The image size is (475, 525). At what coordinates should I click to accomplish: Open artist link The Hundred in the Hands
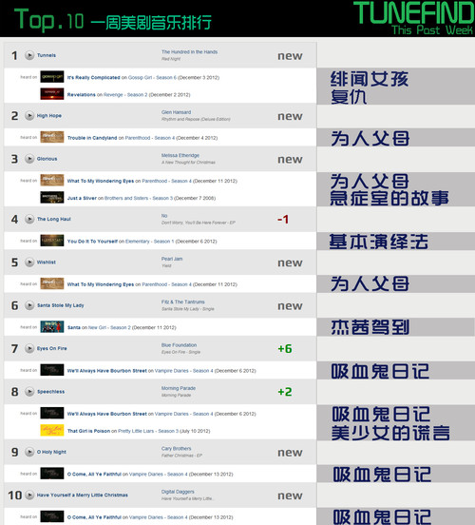(x=189, y=52)
